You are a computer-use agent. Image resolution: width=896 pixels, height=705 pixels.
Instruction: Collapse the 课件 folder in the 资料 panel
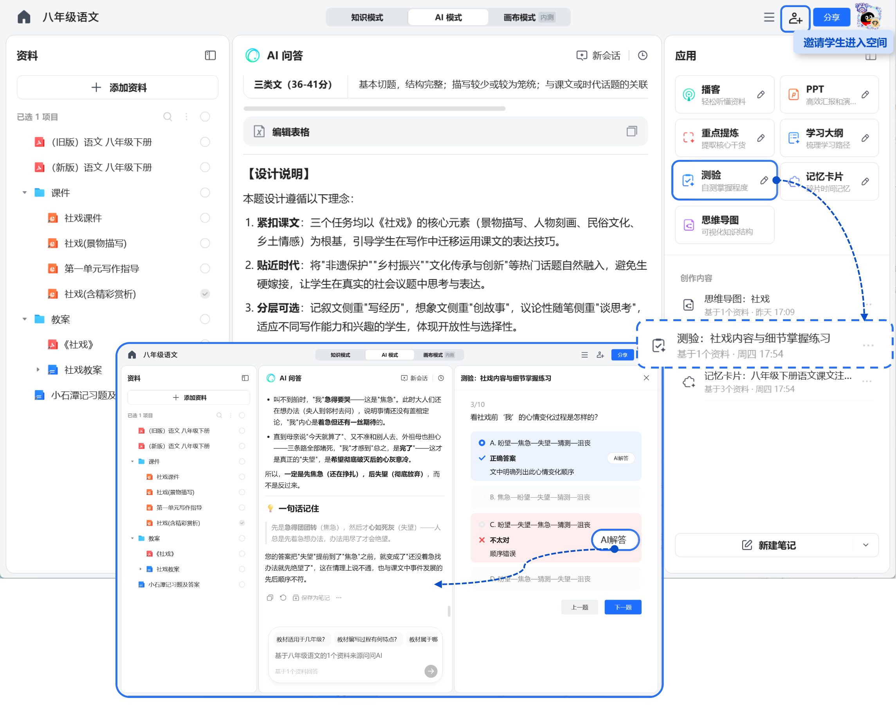pyautogui.click(x=25, y=192)
